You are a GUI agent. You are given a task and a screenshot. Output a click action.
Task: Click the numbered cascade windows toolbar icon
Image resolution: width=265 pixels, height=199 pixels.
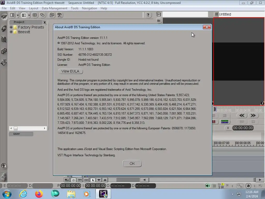coord(52,15)
